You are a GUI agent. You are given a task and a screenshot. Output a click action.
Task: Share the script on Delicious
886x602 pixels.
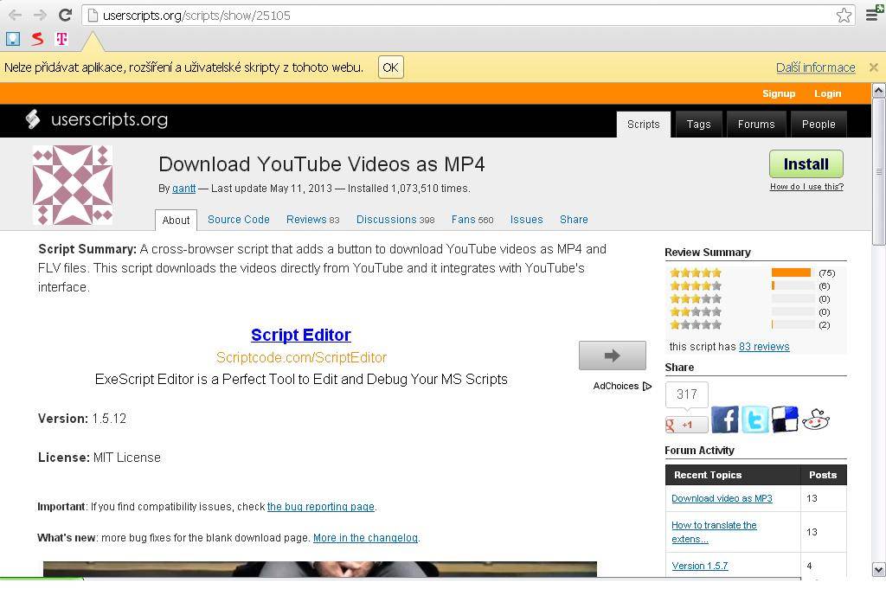[785, 419]
